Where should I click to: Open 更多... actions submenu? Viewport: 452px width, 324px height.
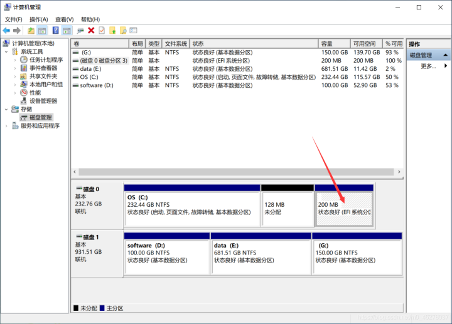coord(428,66)
